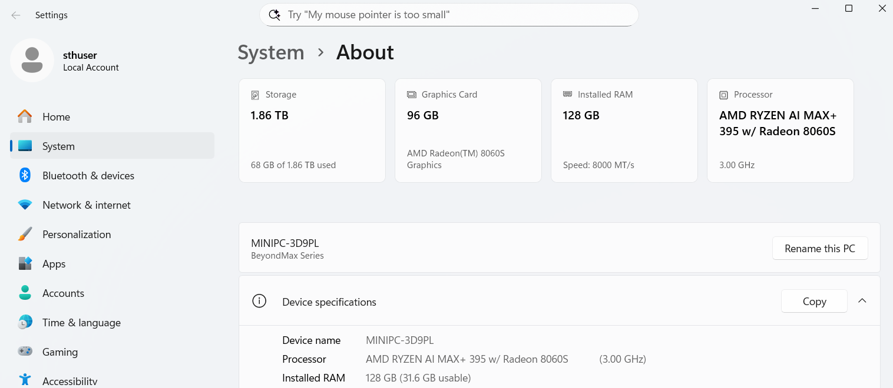
Task: Click the settings search field
Action: point(449,15)
